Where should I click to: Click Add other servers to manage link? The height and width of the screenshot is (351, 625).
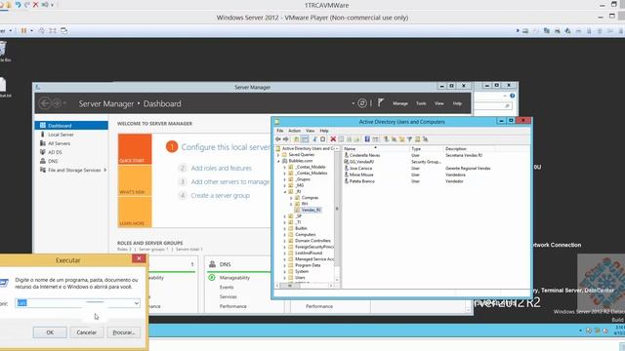pos(230,182)
